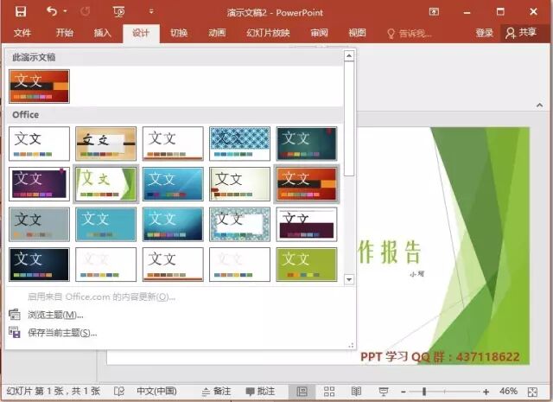Apply the blue diamond pattern theme
This screenshot has height=402, width=553.
point(240,144)
